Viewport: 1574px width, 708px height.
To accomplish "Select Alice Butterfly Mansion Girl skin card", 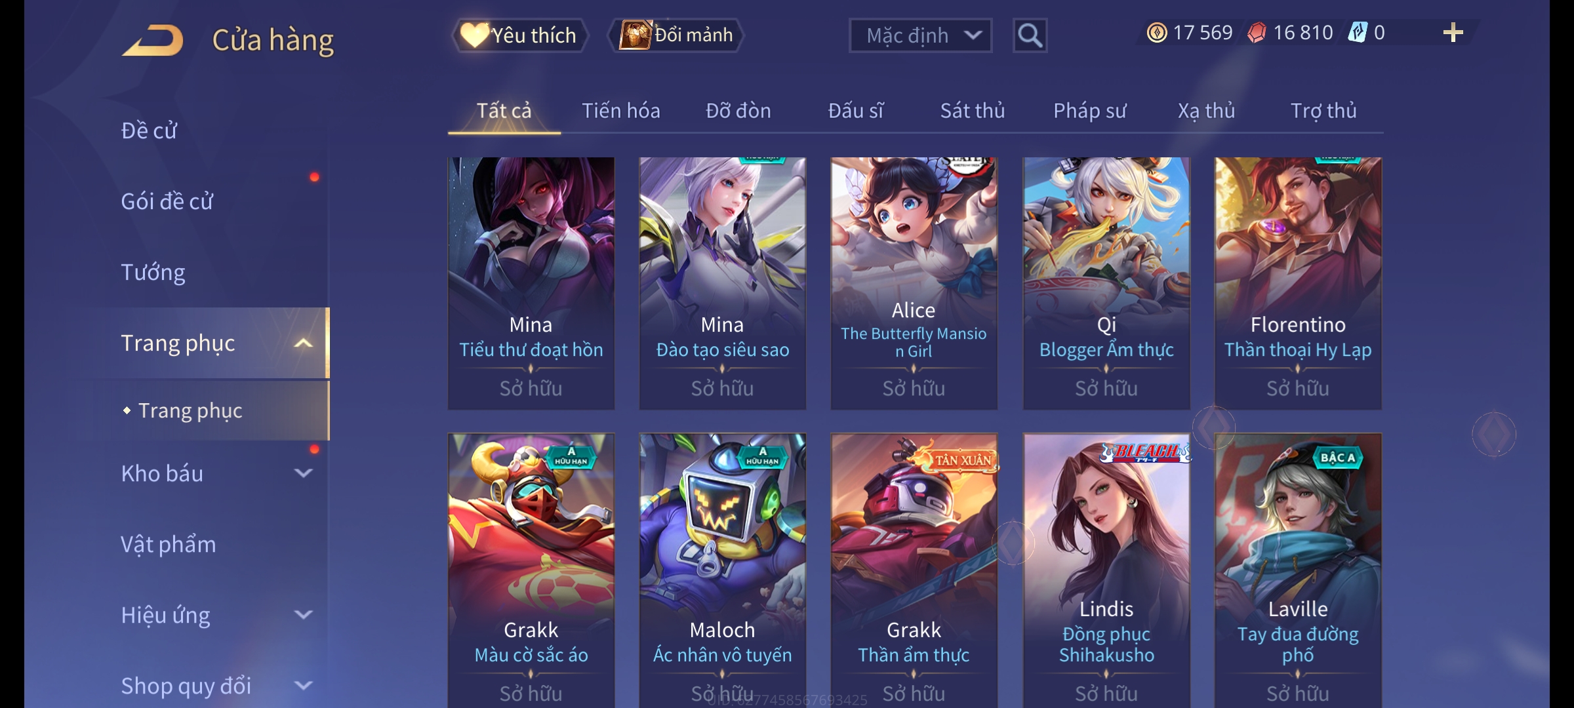I will pyautogui.click(x=914, y=283).
